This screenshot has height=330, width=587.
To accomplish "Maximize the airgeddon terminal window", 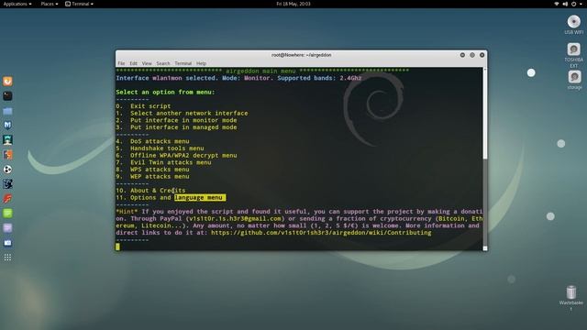I will [472, 55].
